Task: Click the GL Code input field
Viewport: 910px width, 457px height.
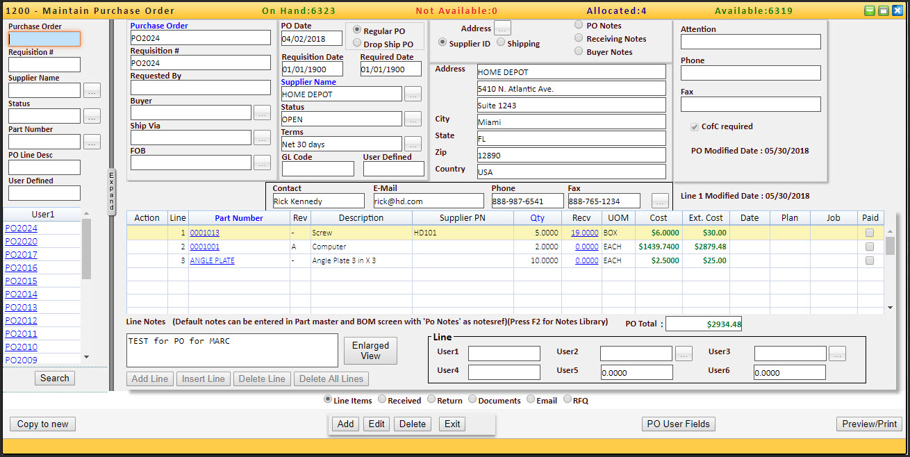Action: 317,169
